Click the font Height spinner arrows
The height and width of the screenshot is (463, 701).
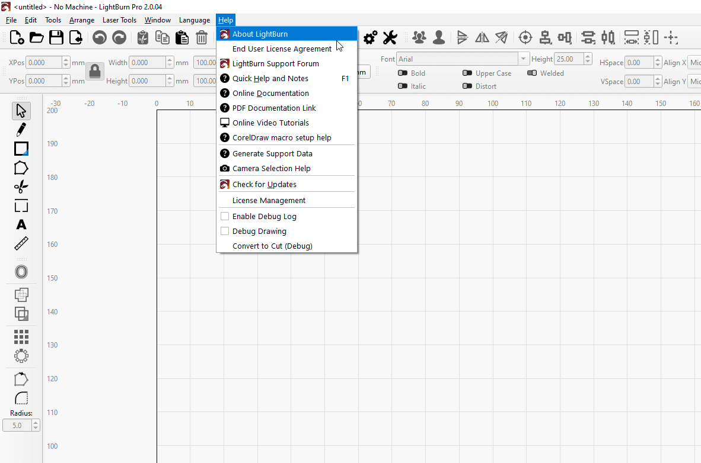click(588, 59)
